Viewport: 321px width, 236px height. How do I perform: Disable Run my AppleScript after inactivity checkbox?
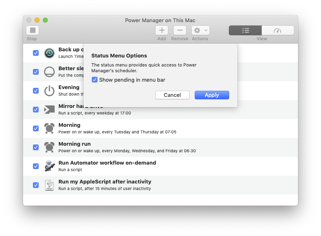point(36,185)
